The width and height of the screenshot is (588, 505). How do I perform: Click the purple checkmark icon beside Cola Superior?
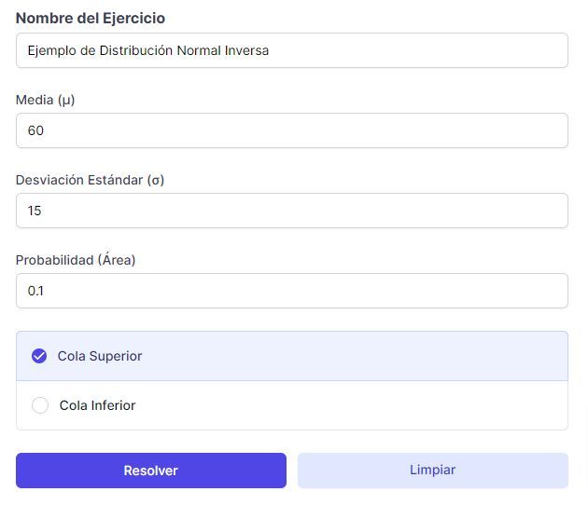(39, 356)
